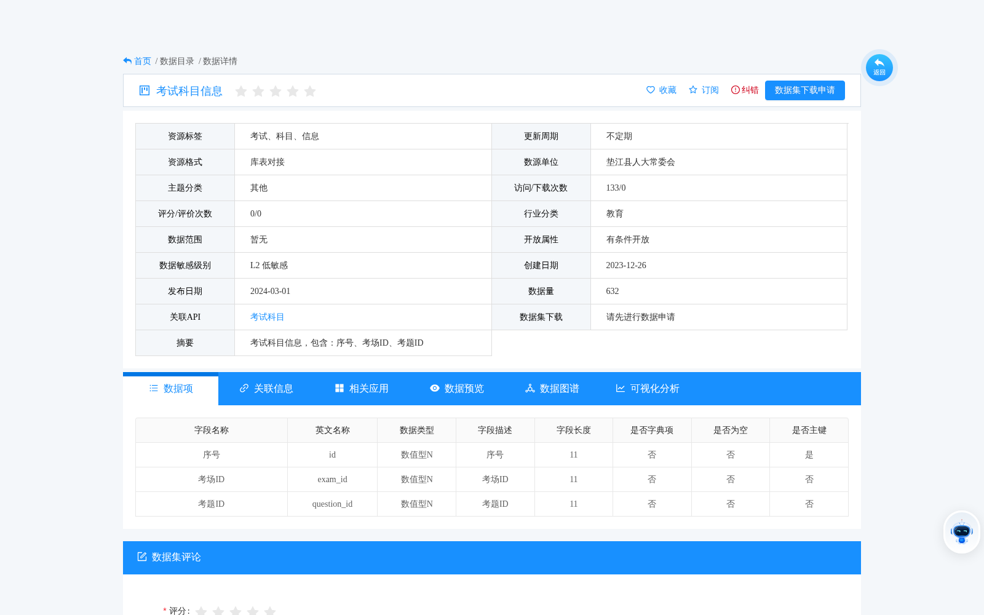Click the id cell in 序号 row
This screenshot has width=984, height=615.
click(333, 455)
